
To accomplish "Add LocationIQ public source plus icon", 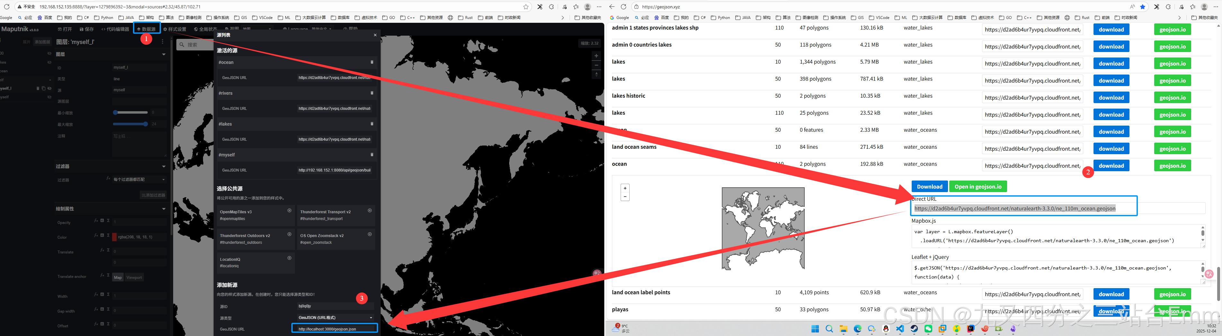I will point(289,258).
